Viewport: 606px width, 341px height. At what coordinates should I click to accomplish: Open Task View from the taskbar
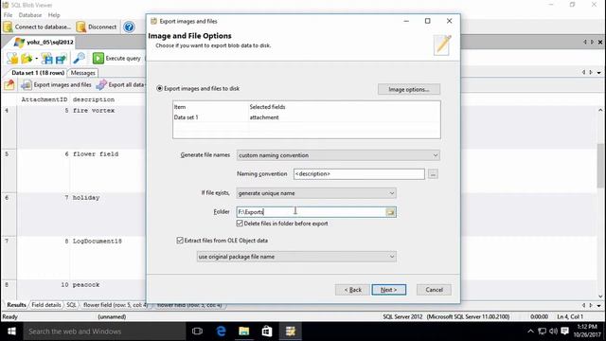(197, 332)
